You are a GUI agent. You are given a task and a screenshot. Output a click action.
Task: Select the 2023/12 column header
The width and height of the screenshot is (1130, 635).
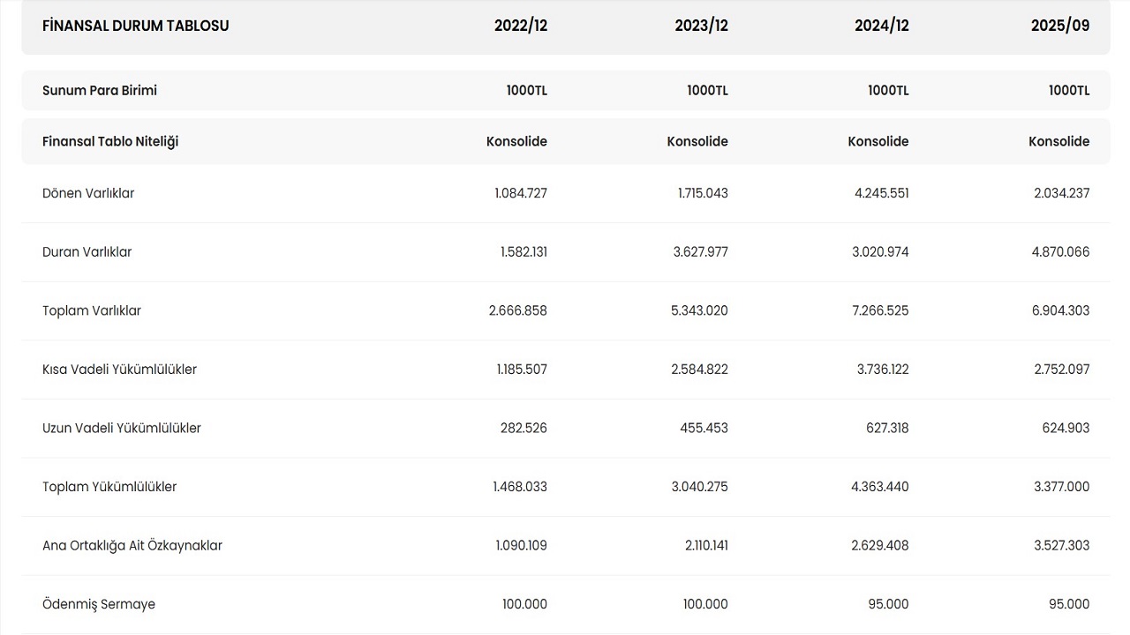click(x=701, y=26)
